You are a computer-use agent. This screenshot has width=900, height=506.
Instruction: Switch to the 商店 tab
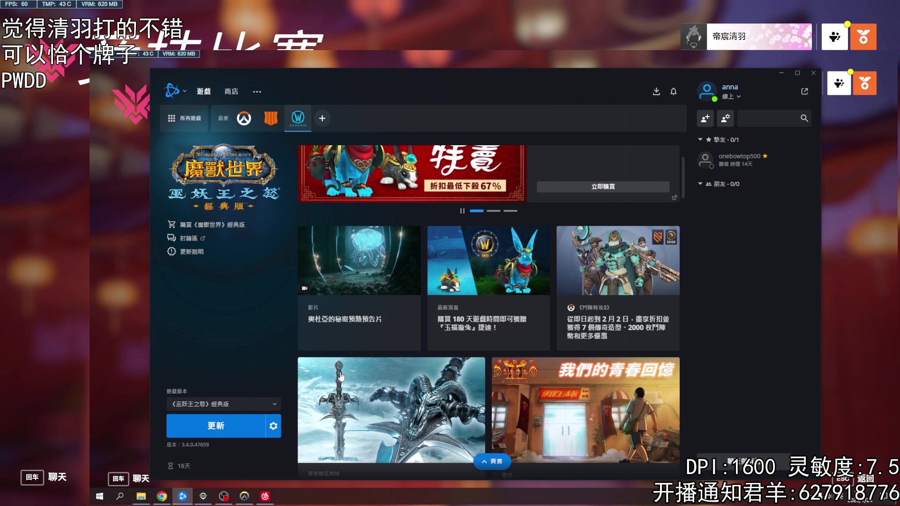click(231, 91)
